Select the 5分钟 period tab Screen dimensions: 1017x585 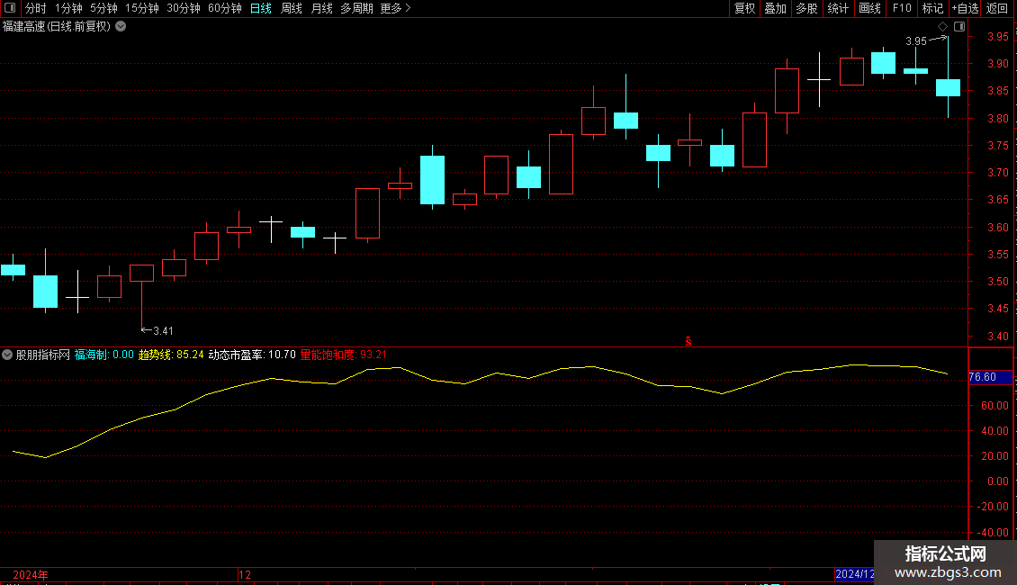click(103, 8)
